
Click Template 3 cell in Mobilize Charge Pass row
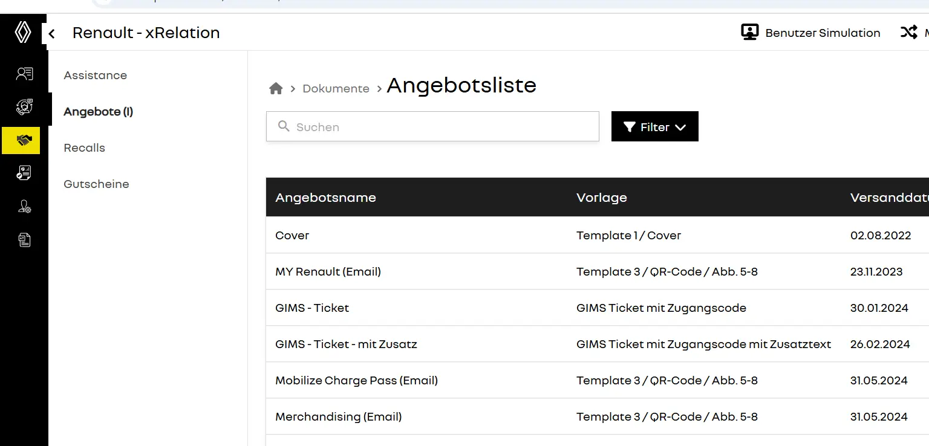point(667,380)
